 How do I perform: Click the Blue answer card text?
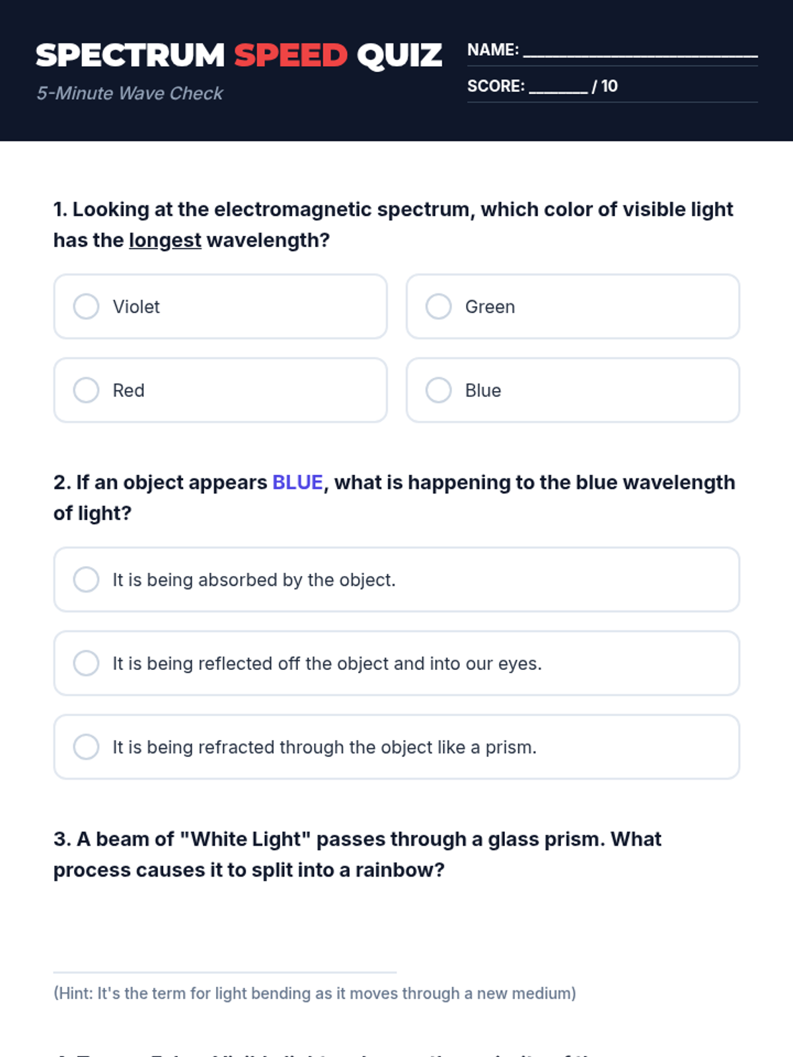click(x=483, y=390)
